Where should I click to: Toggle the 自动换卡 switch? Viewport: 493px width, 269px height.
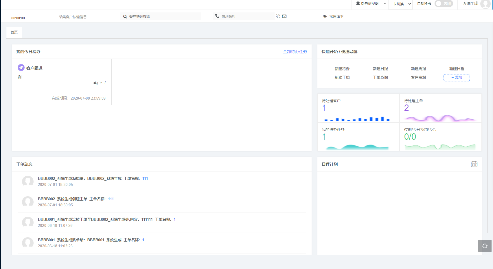(x=444, y=4)
